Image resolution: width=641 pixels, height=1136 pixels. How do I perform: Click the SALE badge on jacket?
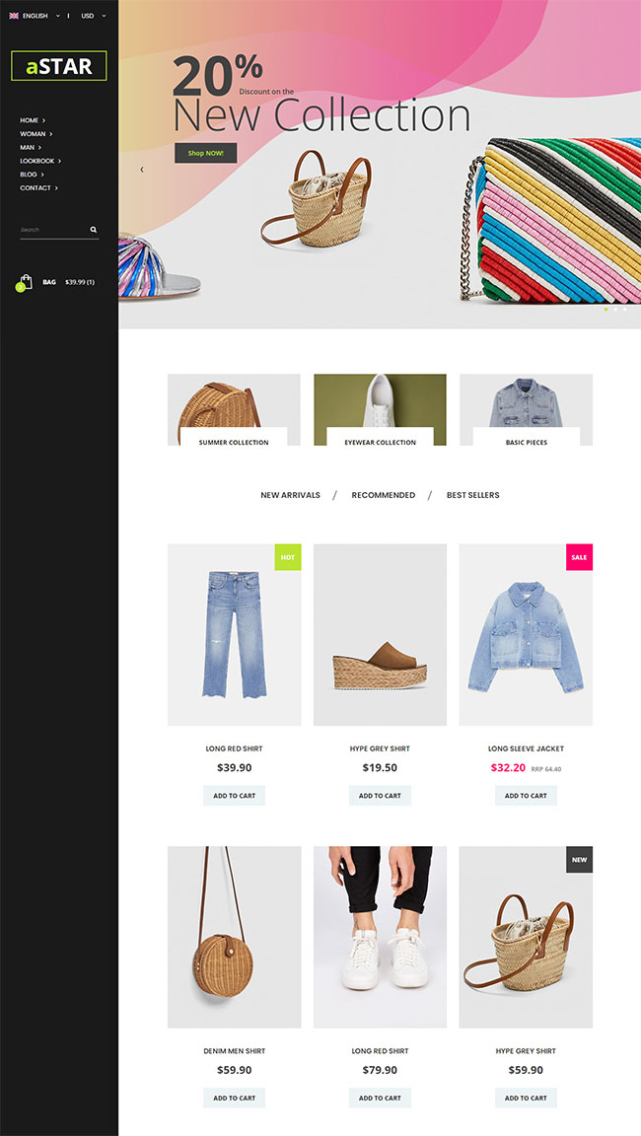tap(579, 557)
